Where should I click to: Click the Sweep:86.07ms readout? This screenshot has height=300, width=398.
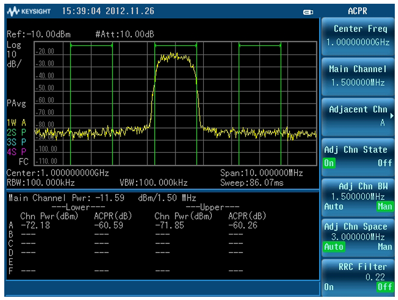[252, 183]
